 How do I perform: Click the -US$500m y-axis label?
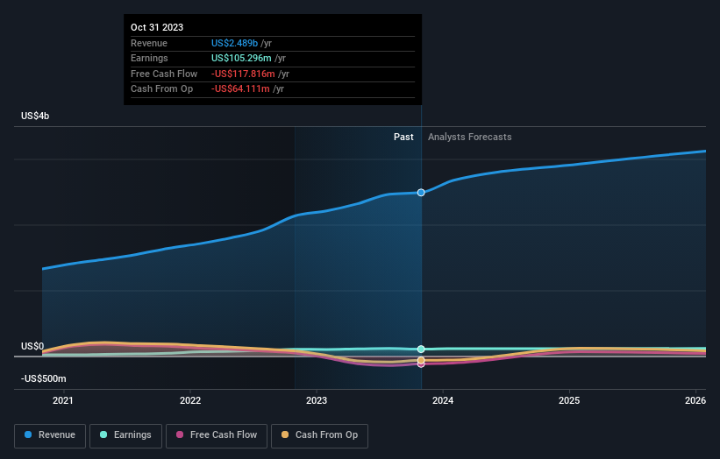pos(44,378)
